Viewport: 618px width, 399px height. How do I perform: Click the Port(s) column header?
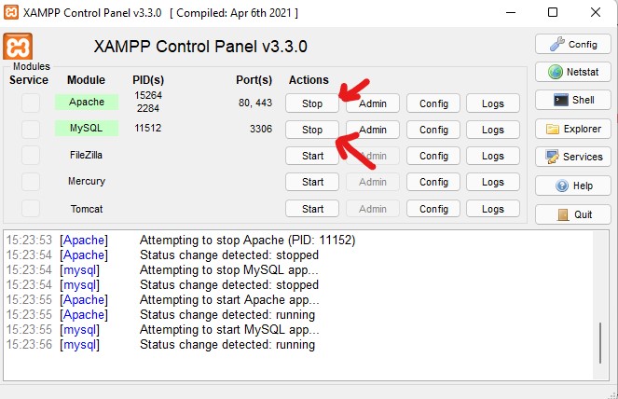[254, 80]
